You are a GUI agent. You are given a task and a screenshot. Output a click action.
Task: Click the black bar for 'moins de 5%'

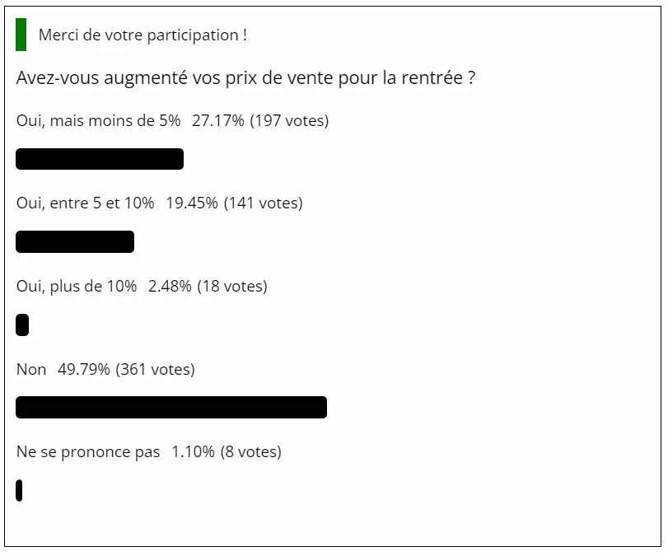(x=100, y=159)
